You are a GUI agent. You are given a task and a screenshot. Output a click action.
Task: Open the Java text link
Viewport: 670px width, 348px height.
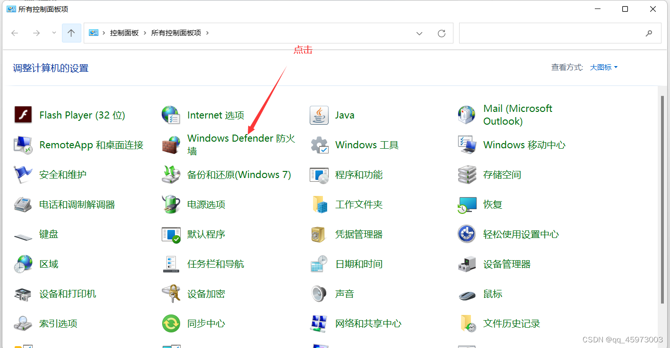(x=345, y=115)
